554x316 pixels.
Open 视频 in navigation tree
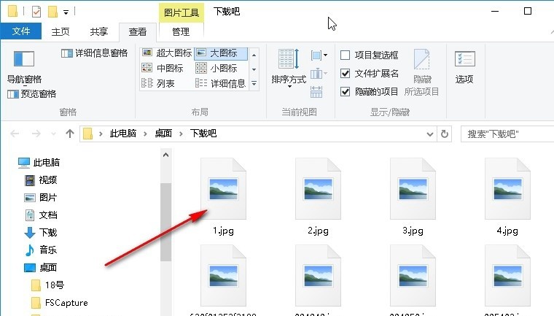coord(41,180)
